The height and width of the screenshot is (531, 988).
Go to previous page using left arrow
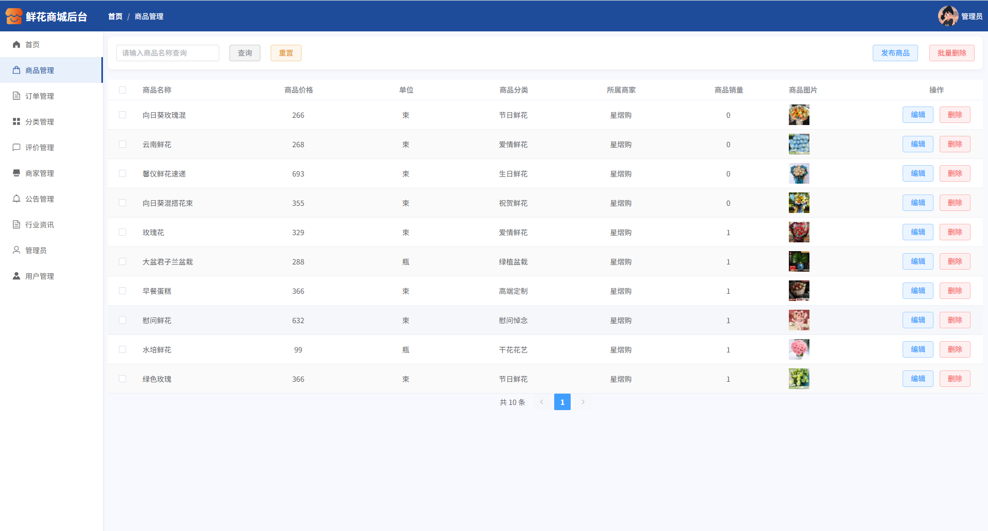(541, 402)
